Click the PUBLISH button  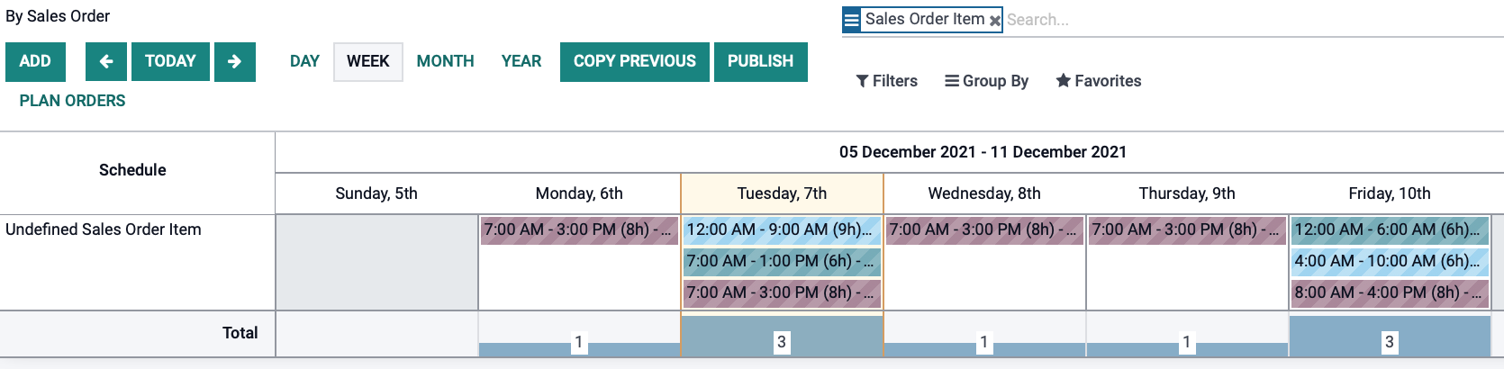point(761,62)
